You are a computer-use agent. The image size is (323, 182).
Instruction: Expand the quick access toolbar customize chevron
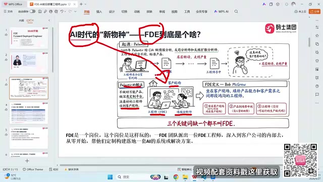click(x=75, y=12)
